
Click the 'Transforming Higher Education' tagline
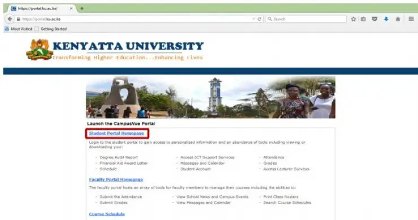coord(128,58)
